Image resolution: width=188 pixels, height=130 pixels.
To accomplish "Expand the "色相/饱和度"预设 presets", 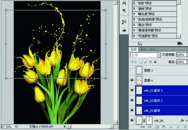I will 134,19.
